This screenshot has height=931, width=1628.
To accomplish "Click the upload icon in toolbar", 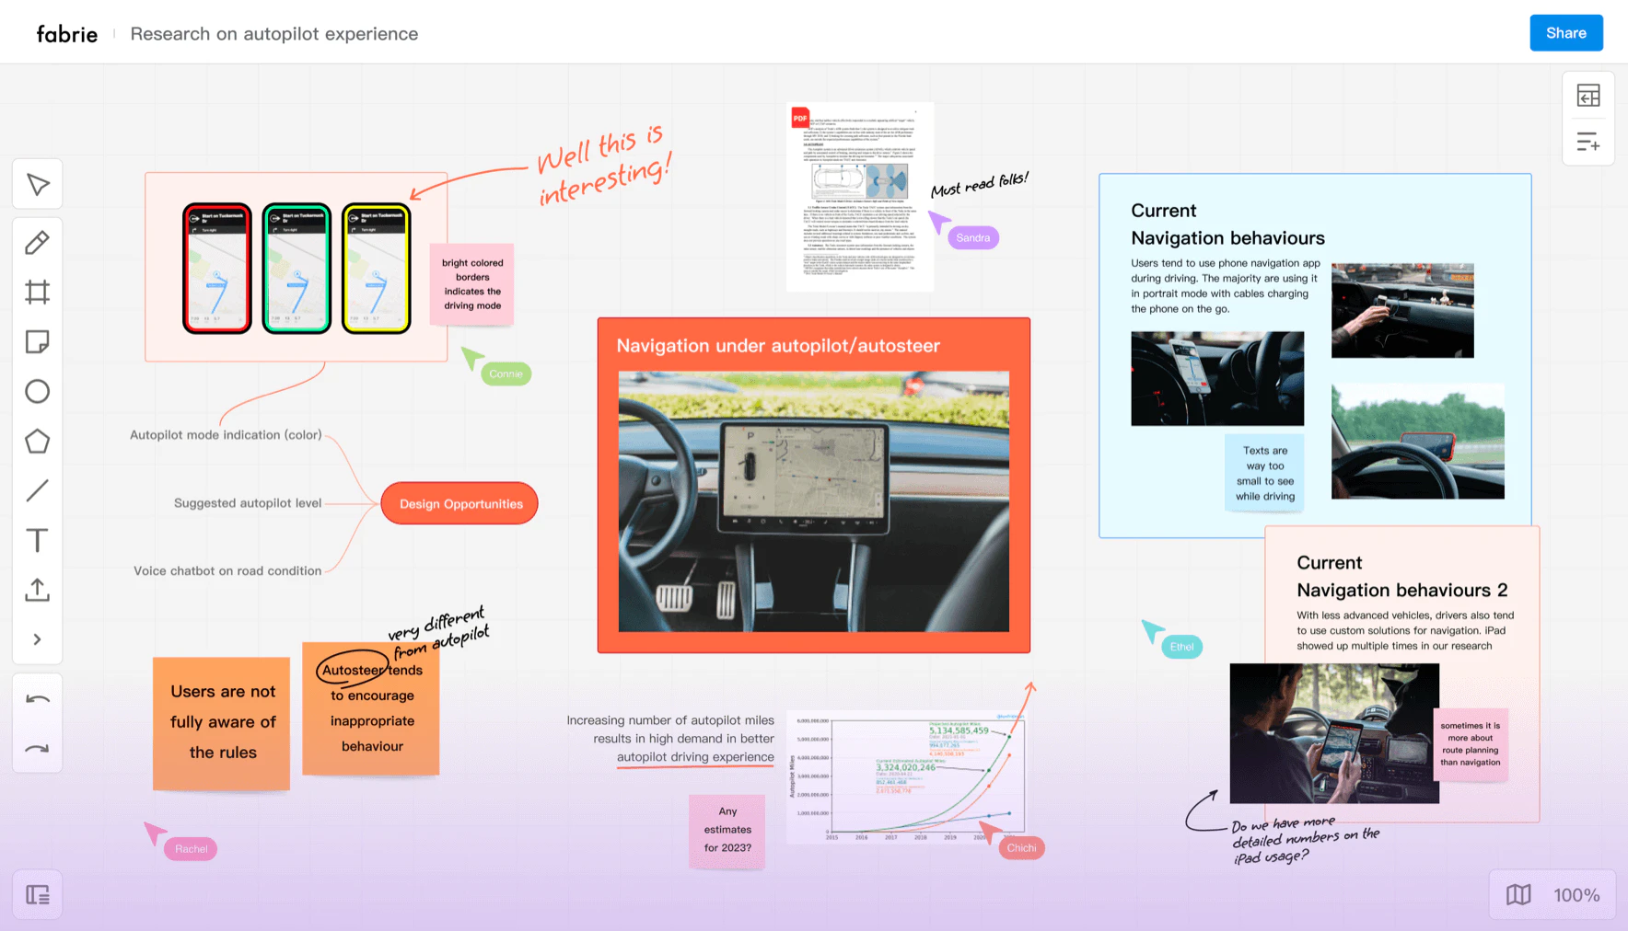I will (x=38, y=590).
